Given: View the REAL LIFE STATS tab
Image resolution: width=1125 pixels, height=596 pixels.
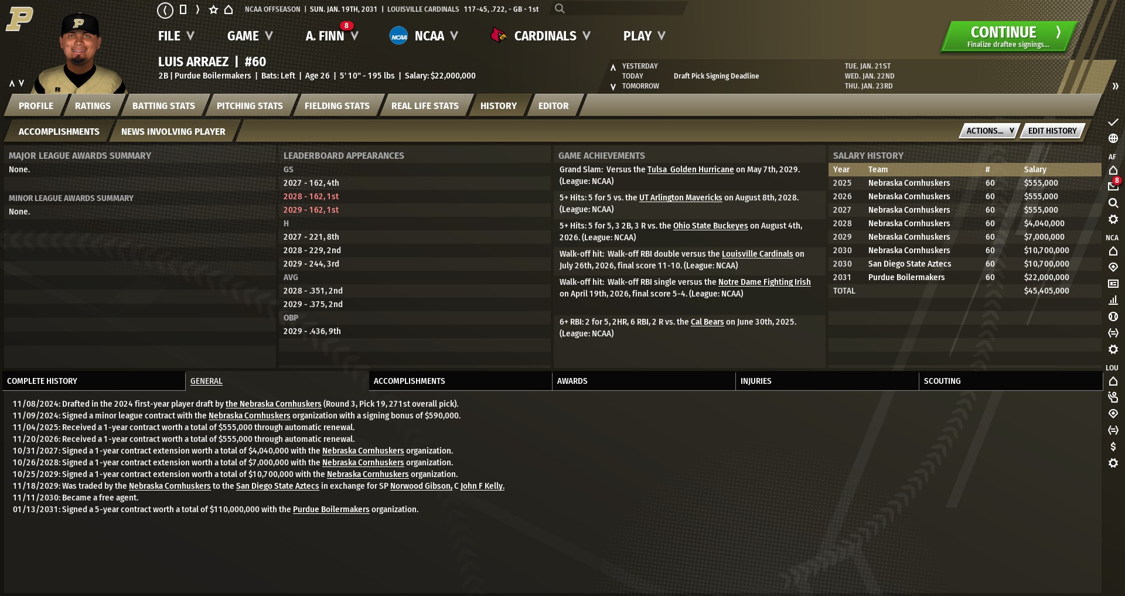Looking at the screenshot, I should tap(425, 105).
